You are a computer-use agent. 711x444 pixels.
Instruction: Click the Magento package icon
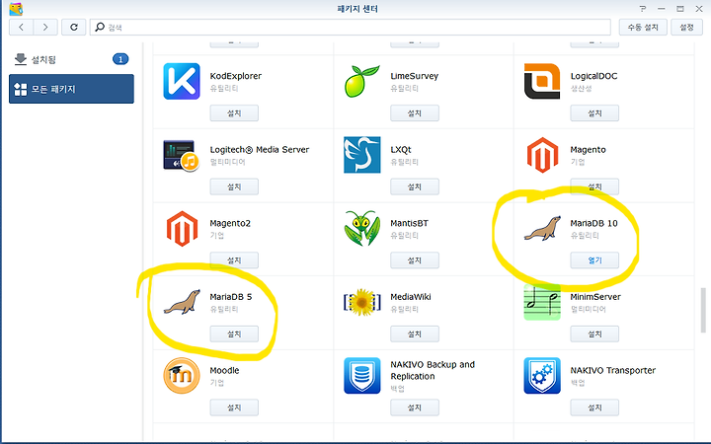tap(542, 155)
